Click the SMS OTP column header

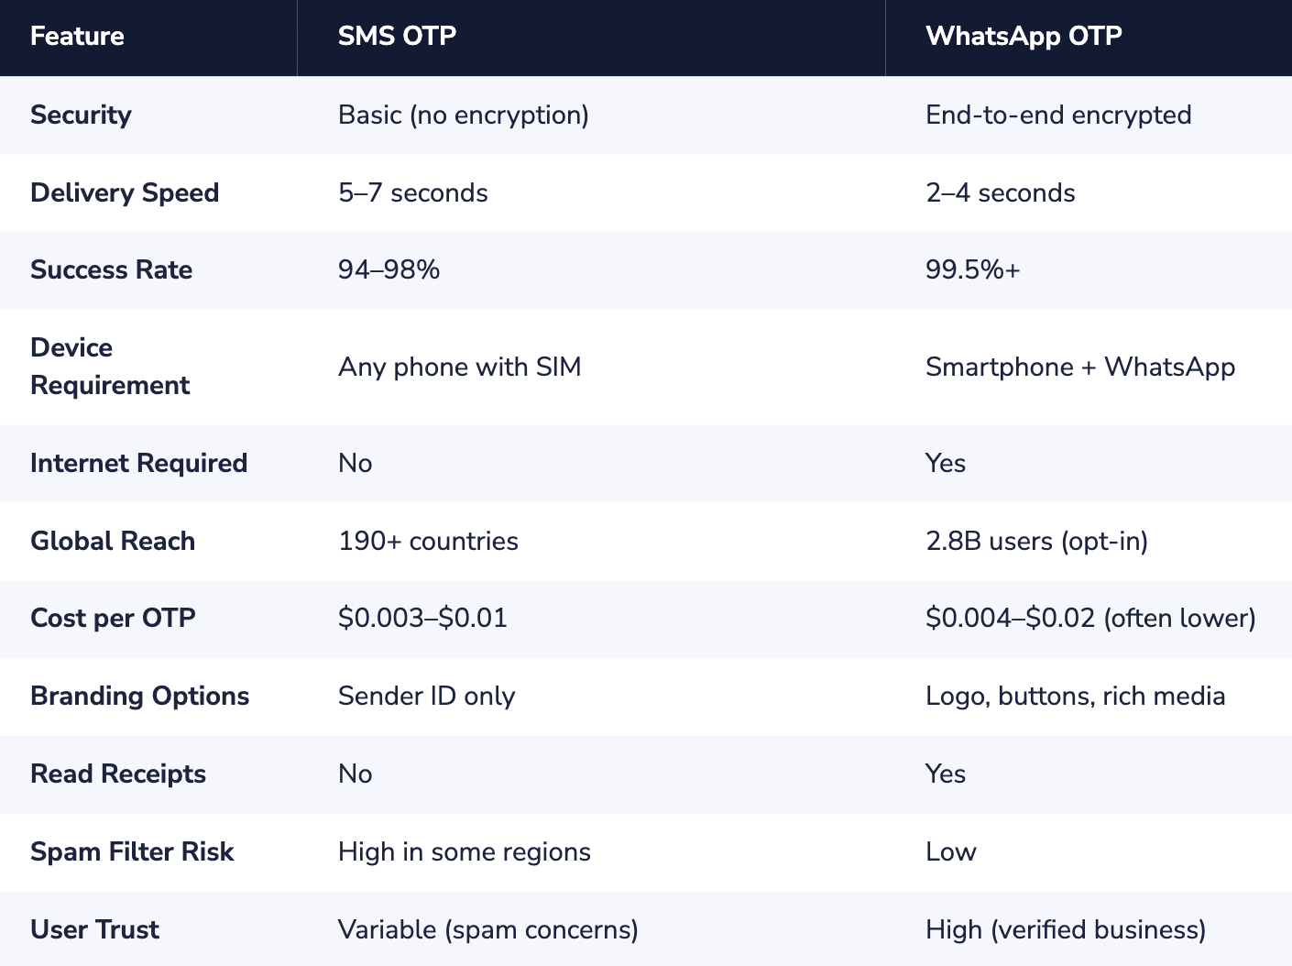(397, 37)
